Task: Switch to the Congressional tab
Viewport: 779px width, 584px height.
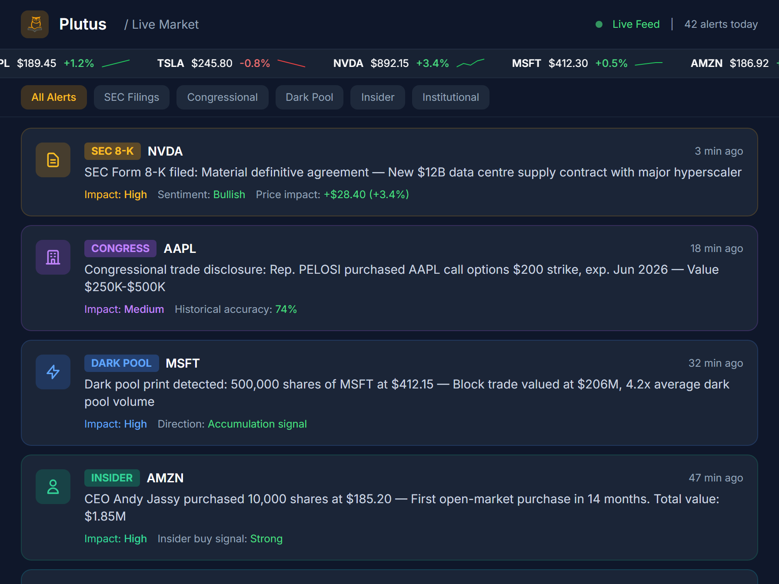Action: click(x=222, y=97)
